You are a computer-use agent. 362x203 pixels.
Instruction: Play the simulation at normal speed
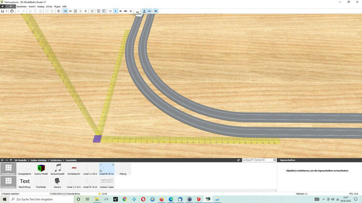pos(115,11)
